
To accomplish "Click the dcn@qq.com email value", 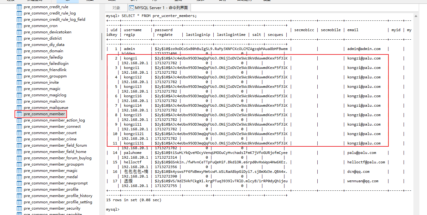I will (358, 172).
